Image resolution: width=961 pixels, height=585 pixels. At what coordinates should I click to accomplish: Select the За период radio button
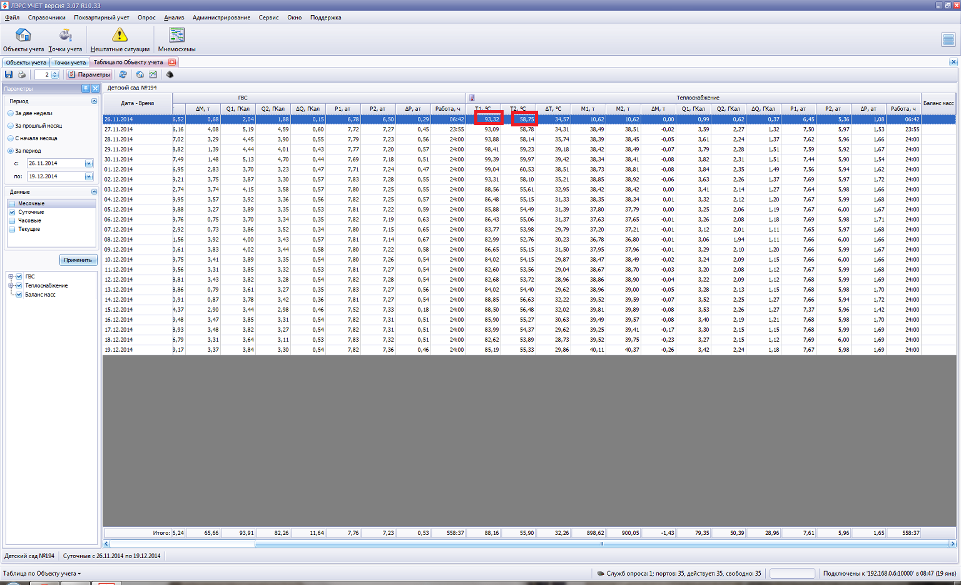coord(11,151)
